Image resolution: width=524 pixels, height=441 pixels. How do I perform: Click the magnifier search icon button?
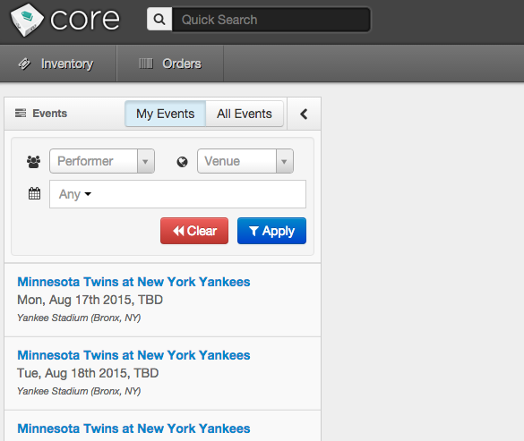click(159, 20)
